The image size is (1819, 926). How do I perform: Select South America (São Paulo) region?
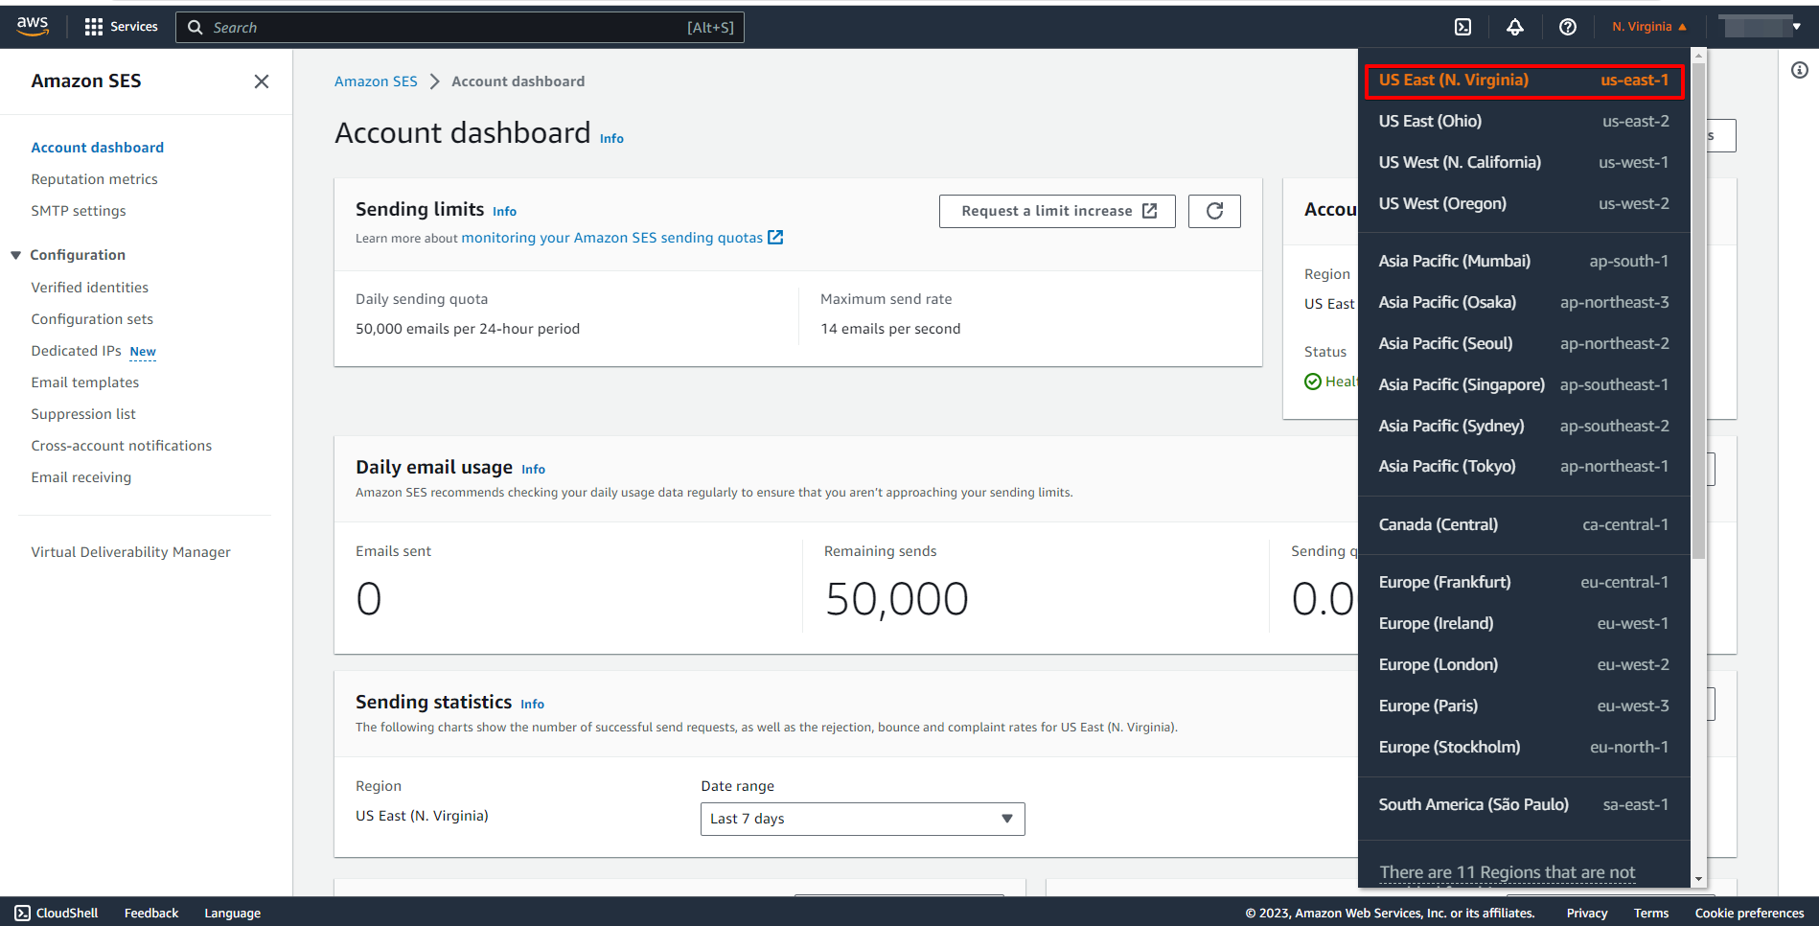[x=1524, y=804]
